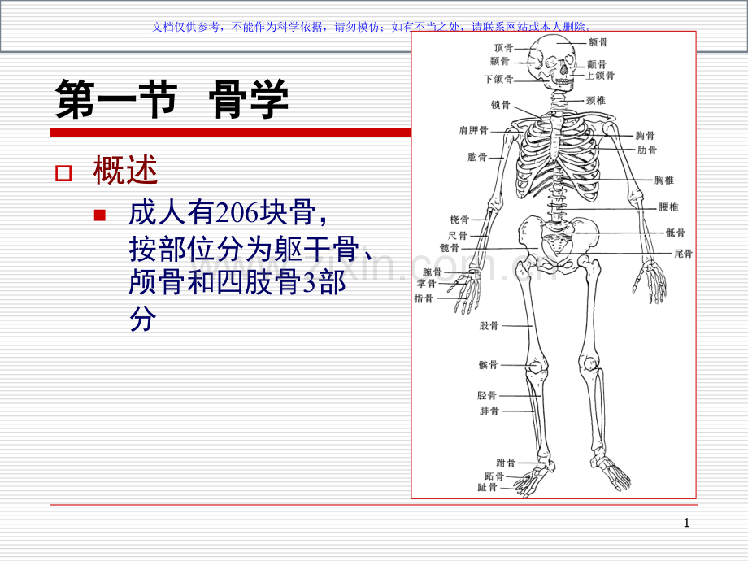Click the hollow square bullet beside 概述
Image resolution: width=748 pixels, height=561 pixels.
pos(63,173)
